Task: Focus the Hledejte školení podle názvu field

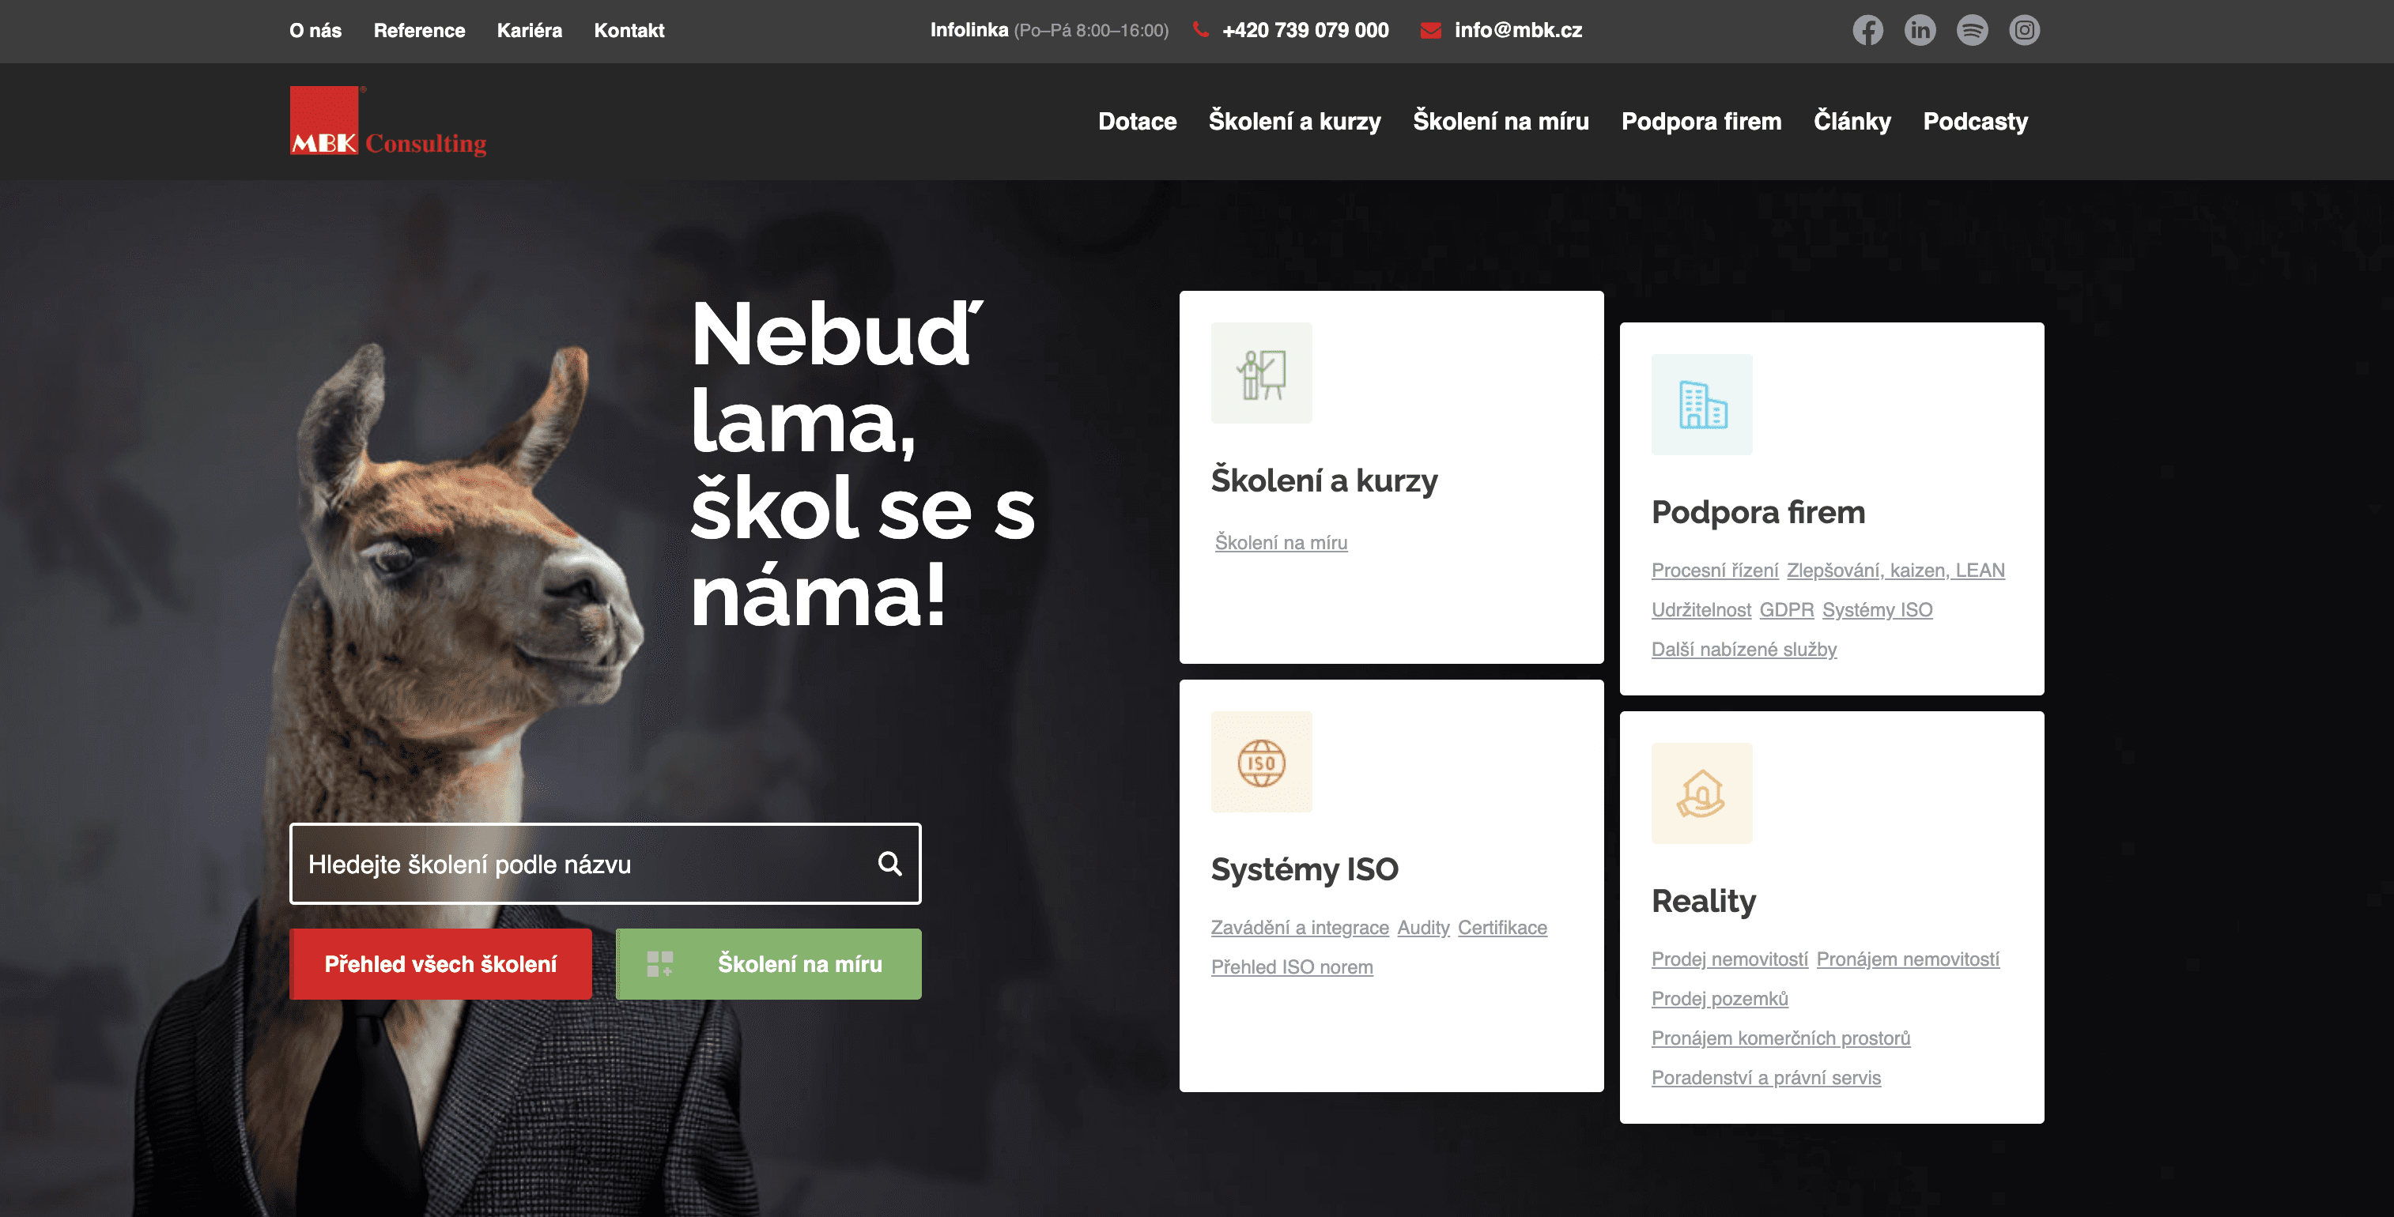Action: [605, 864]
